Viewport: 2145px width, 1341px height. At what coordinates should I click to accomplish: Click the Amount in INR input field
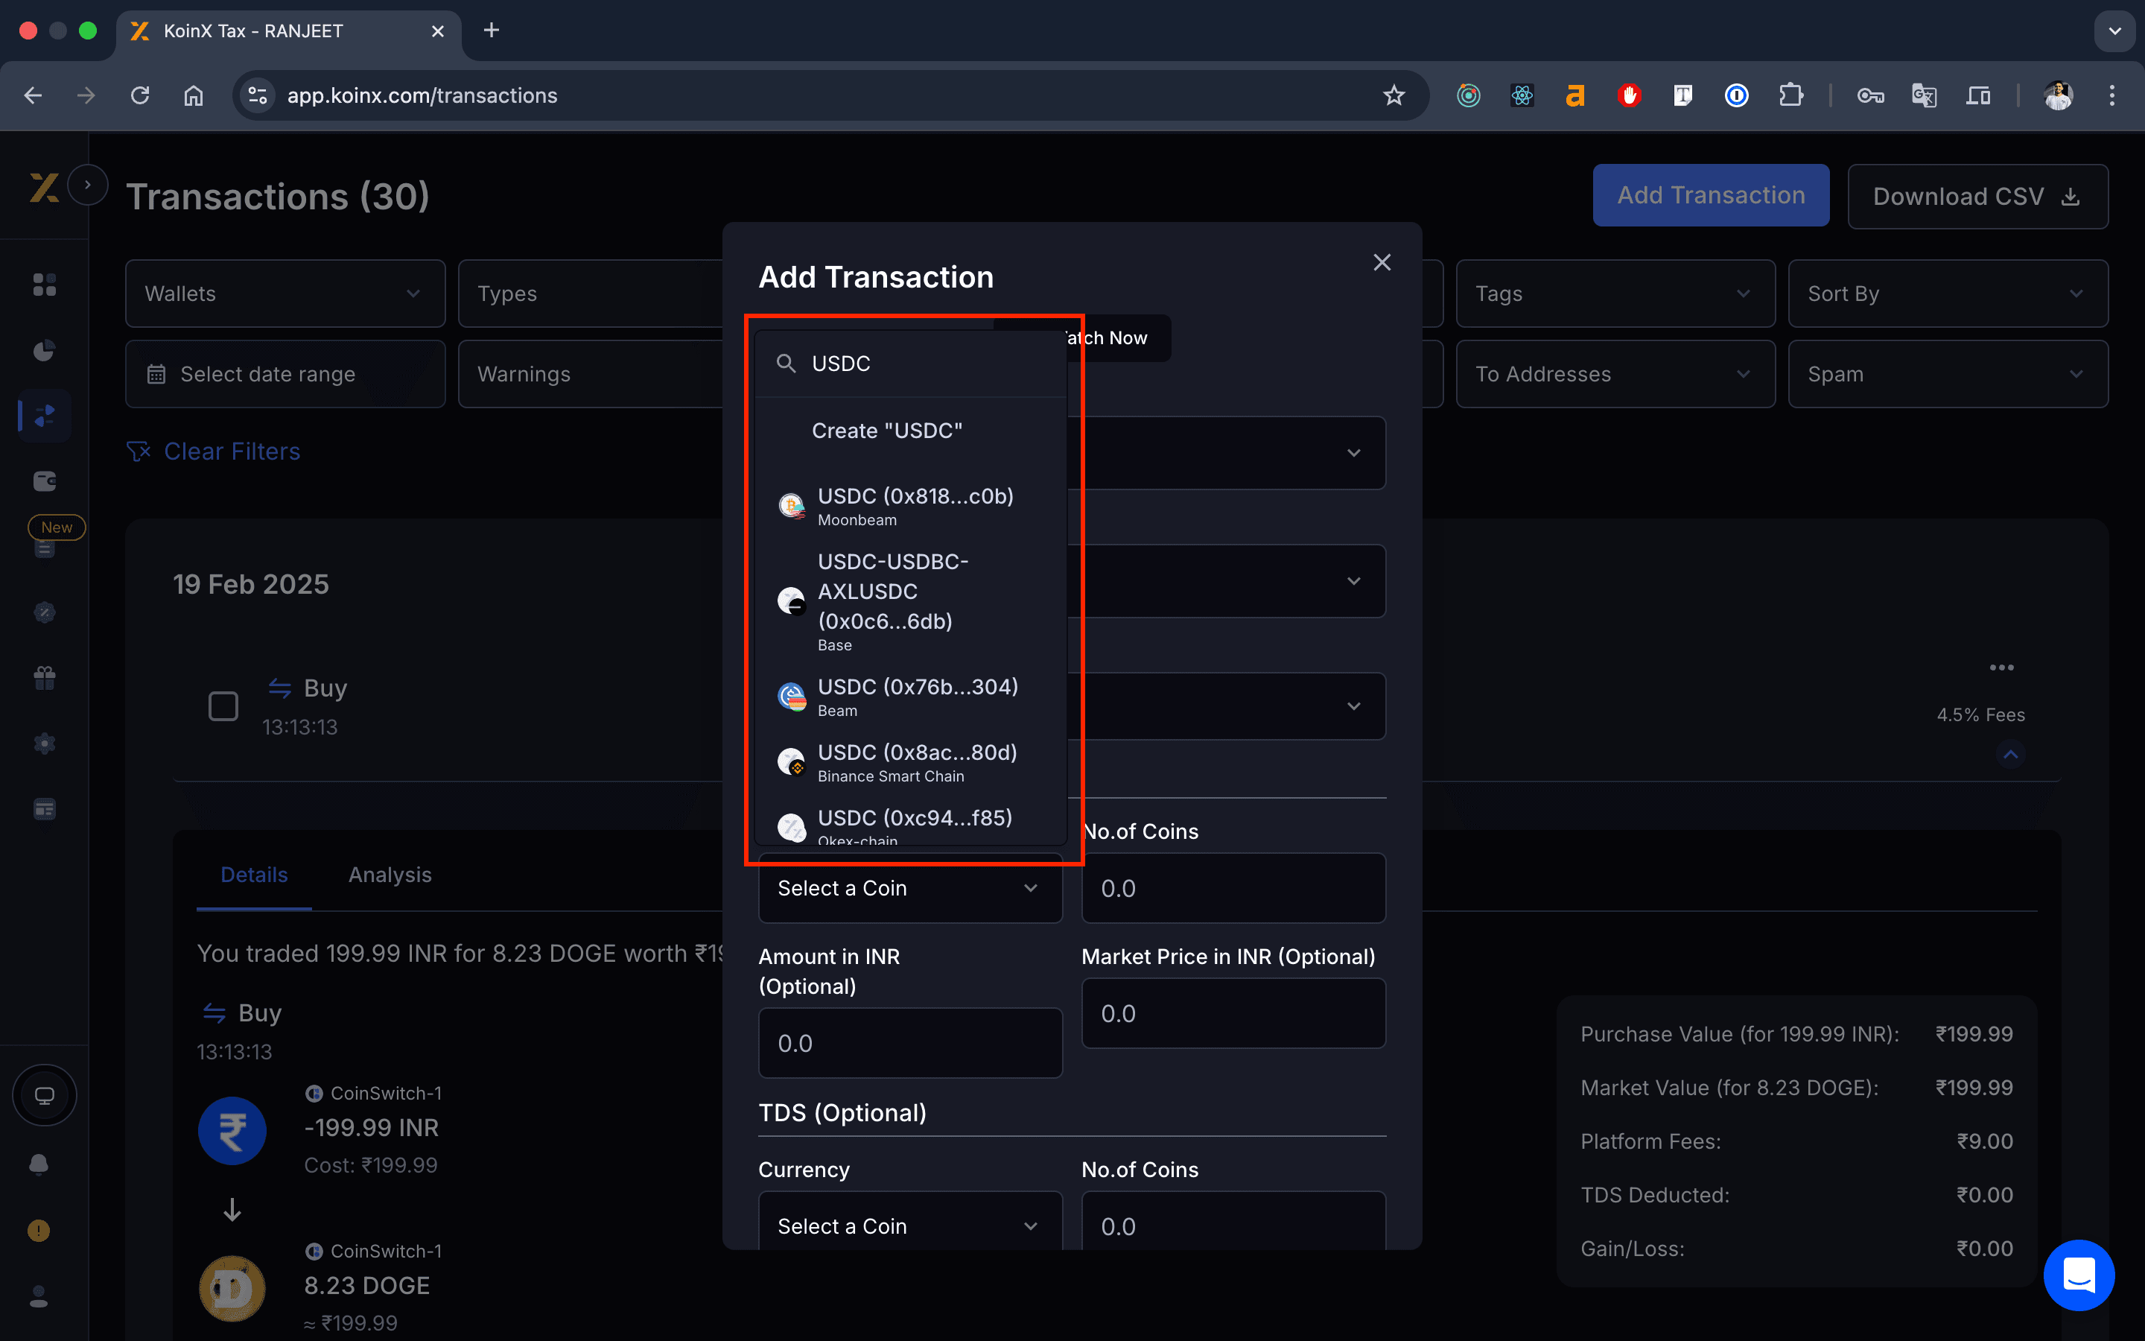(909, 1043)
